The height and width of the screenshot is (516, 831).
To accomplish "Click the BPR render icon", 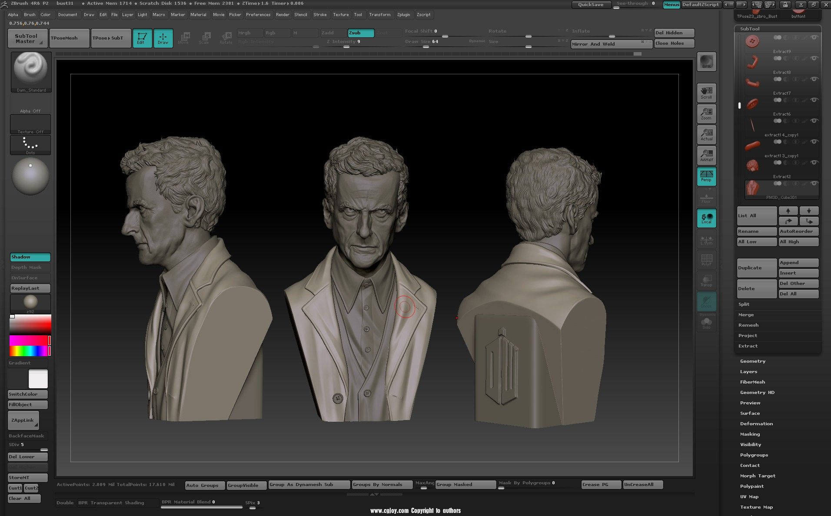I will tap(707, 61).
